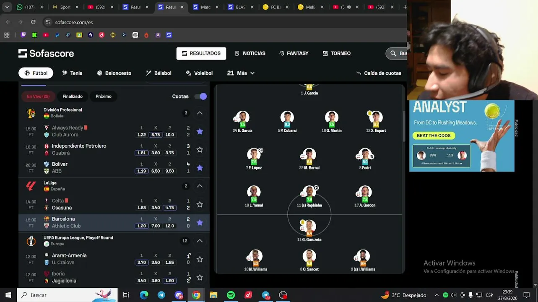Click the Windows Buscar search box
Image resolution: width=538 pixels, height=302 pixels.
[67, 295]
